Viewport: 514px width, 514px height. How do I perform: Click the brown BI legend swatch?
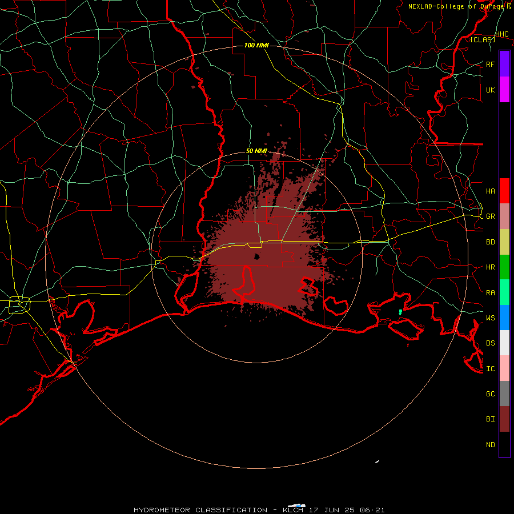pos(504,419)
